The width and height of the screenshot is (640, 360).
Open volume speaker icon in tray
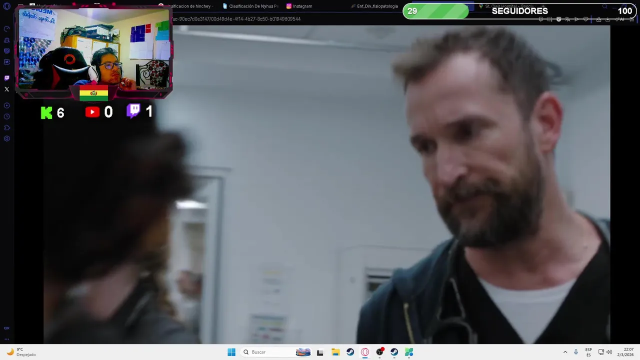609,352
